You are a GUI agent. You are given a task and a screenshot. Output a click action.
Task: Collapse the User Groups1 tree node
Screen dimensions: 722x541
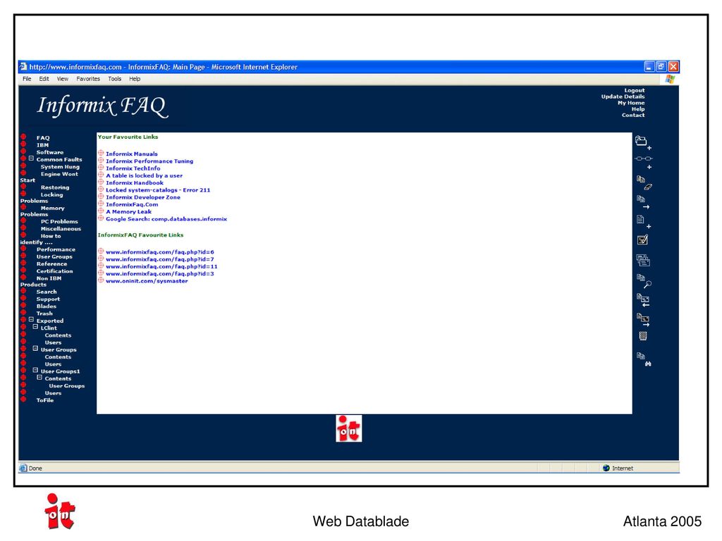click(x=35, y=370)
